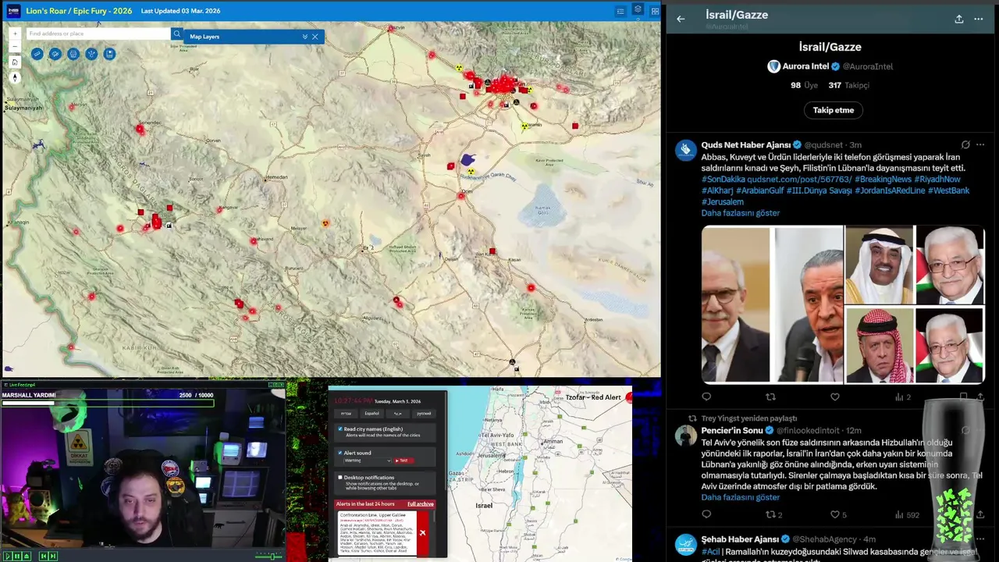Image resolution: width=999 pixels, height=562 pixels.
Task: Zoom in on the Lion's Roar map
Action: 15,34
